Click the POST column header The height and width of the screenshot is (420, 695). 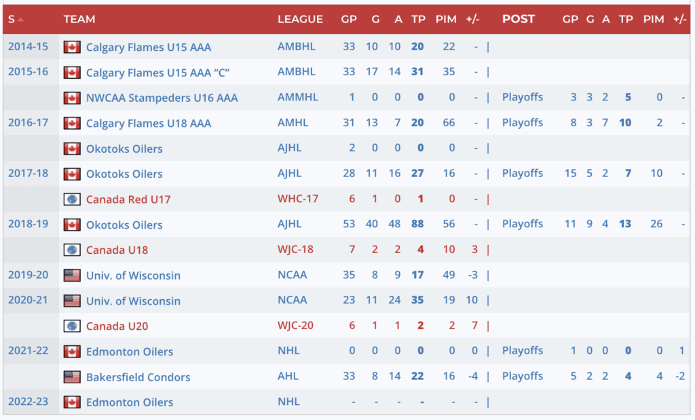point(519,19)
